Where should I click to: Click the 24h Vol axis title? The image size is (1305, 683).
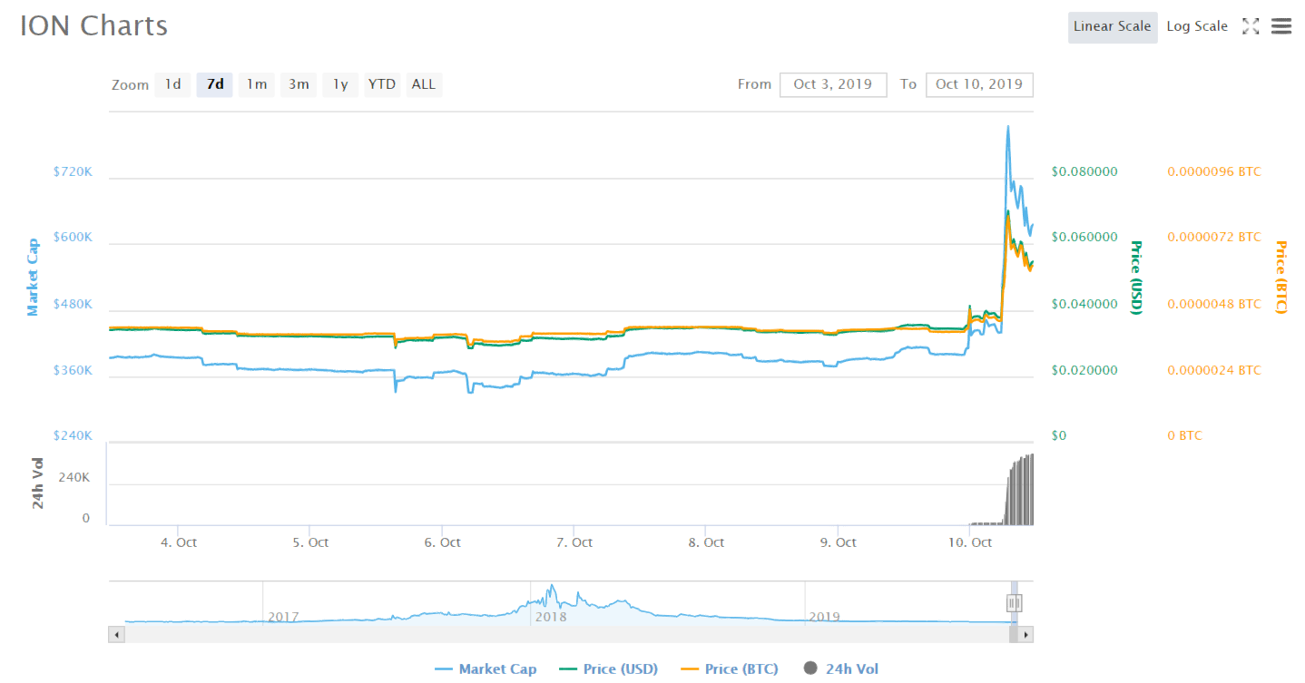click(38, 484)
